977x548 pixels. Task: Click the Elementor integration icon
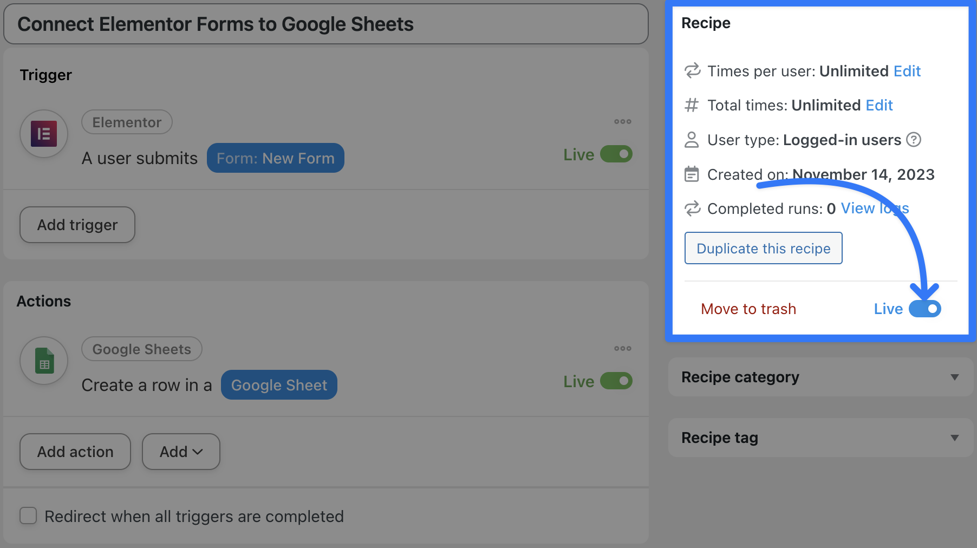(x=44, y=134)
